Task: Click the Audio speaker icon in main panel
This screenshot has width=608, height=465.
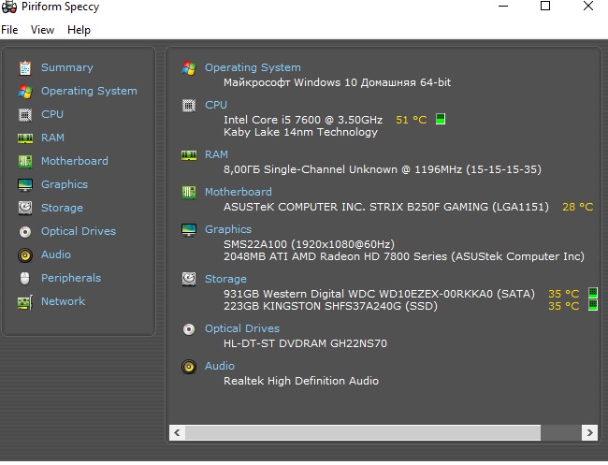Action: pyautogui.click(x=189, y=367)
